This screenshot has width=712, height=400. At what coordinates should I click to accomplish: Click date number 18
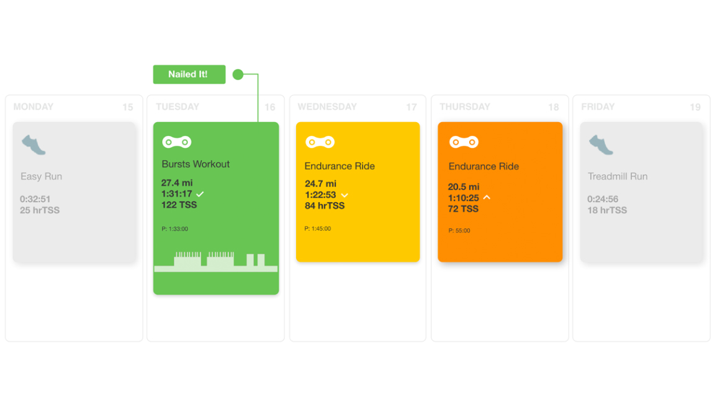pyautogui.click(x=554, y=107)
